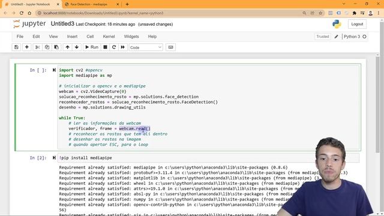
Task: Insert a cell below with plus icon
Action: 26,47
